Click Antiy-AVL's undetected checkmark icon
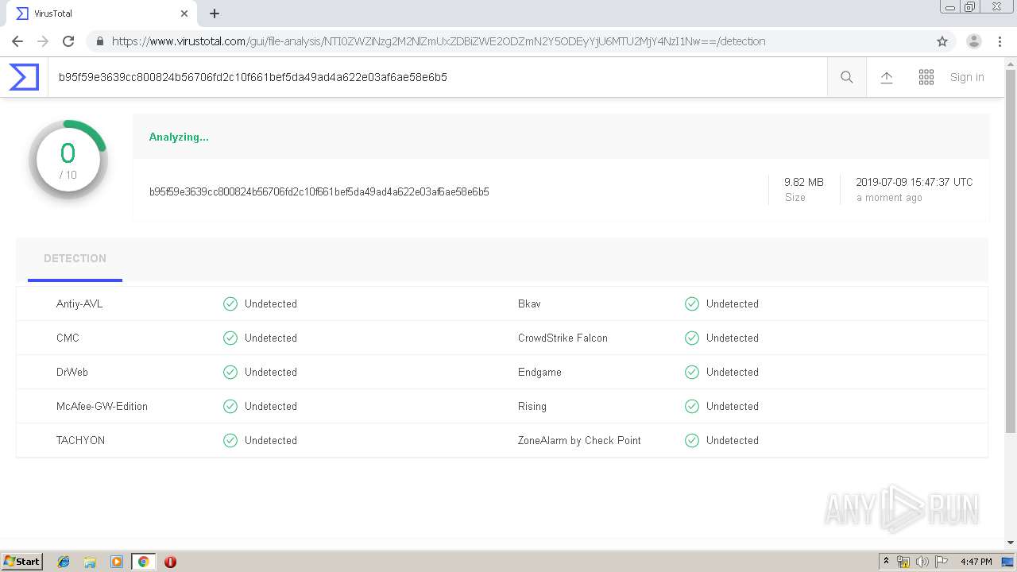Image resolution: width=1017 pixels, height=572 pixels. 230,303
